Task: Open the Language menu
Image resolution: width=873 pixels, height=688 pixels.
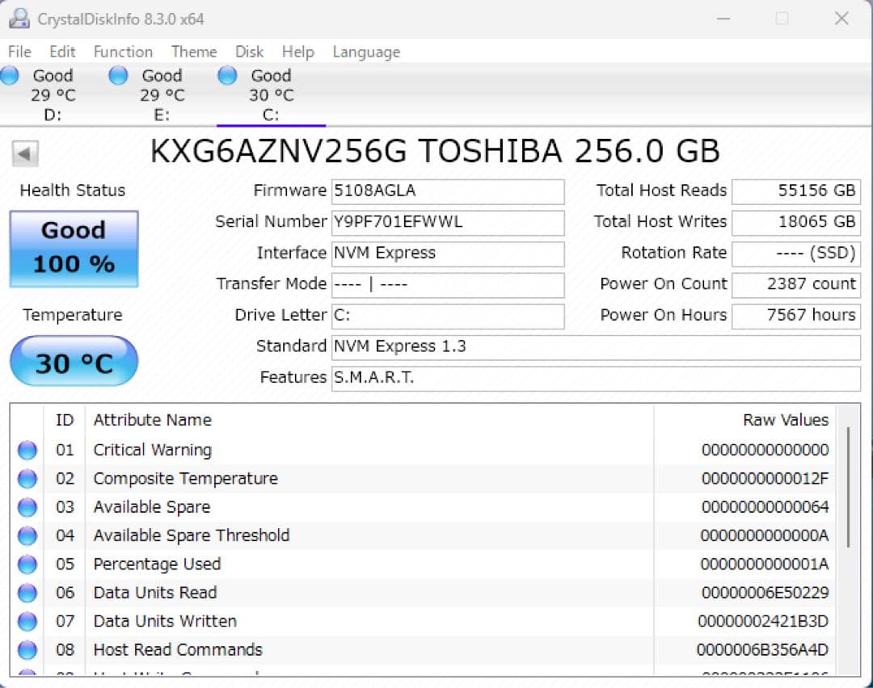Action: coord(365,51)
